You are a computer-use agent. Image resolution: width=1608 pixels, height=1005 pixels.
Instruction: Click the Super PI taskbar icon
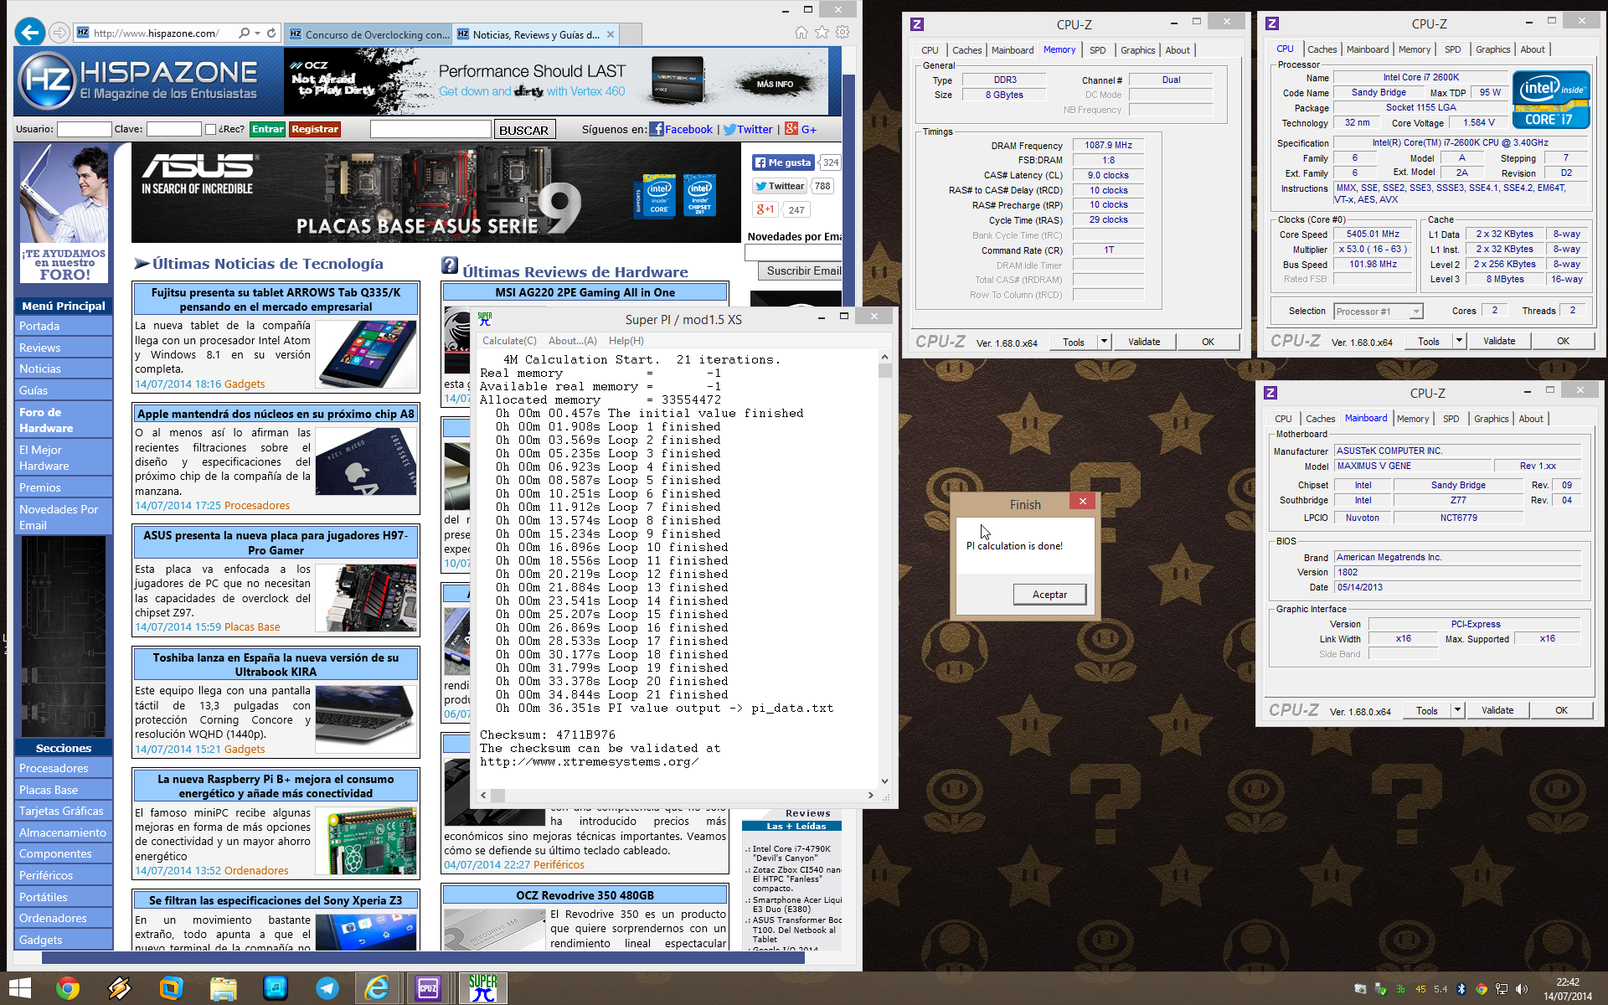tap(482, 988)
